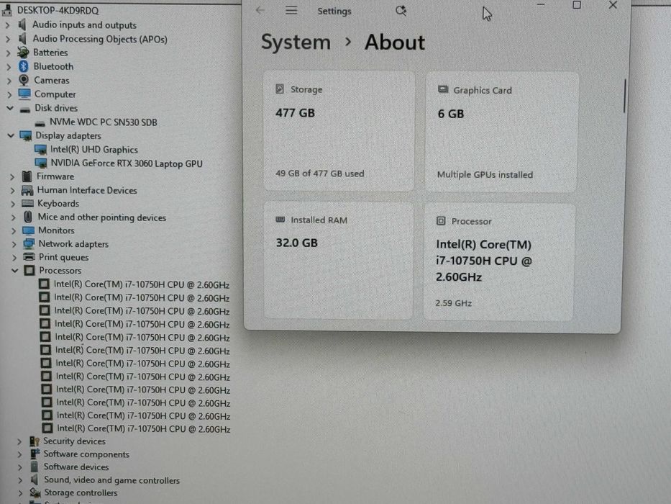Expand the Software devices category
Image resolution: width=671 pixels, height=504 pixels.
19,467
